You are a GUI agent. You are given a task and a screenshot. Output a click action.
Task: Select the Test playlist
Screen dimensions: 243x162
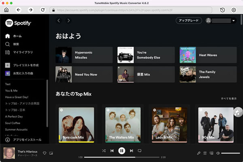(x=8, y=84)
